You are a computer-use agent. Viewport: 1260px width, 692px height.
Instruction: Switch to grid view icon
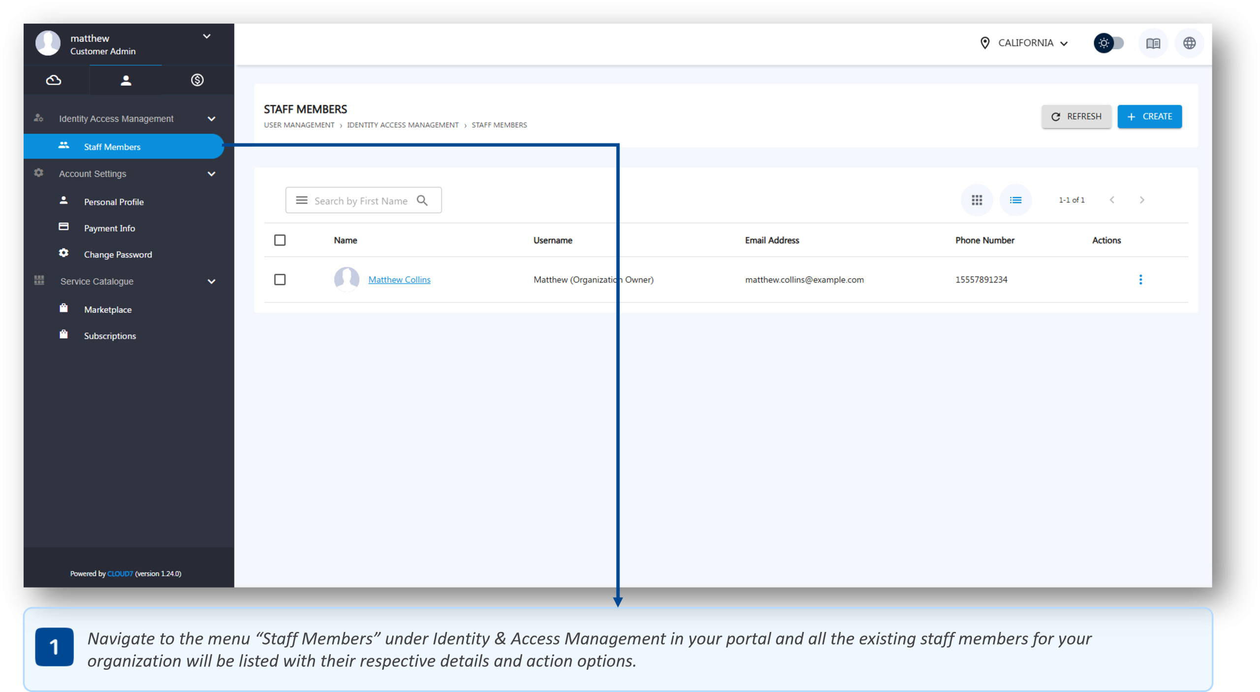[976, 200]
